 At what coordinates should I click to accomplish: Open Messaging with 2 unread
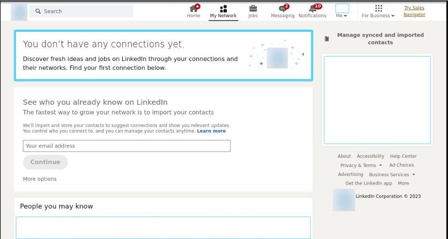pos(283,11)
